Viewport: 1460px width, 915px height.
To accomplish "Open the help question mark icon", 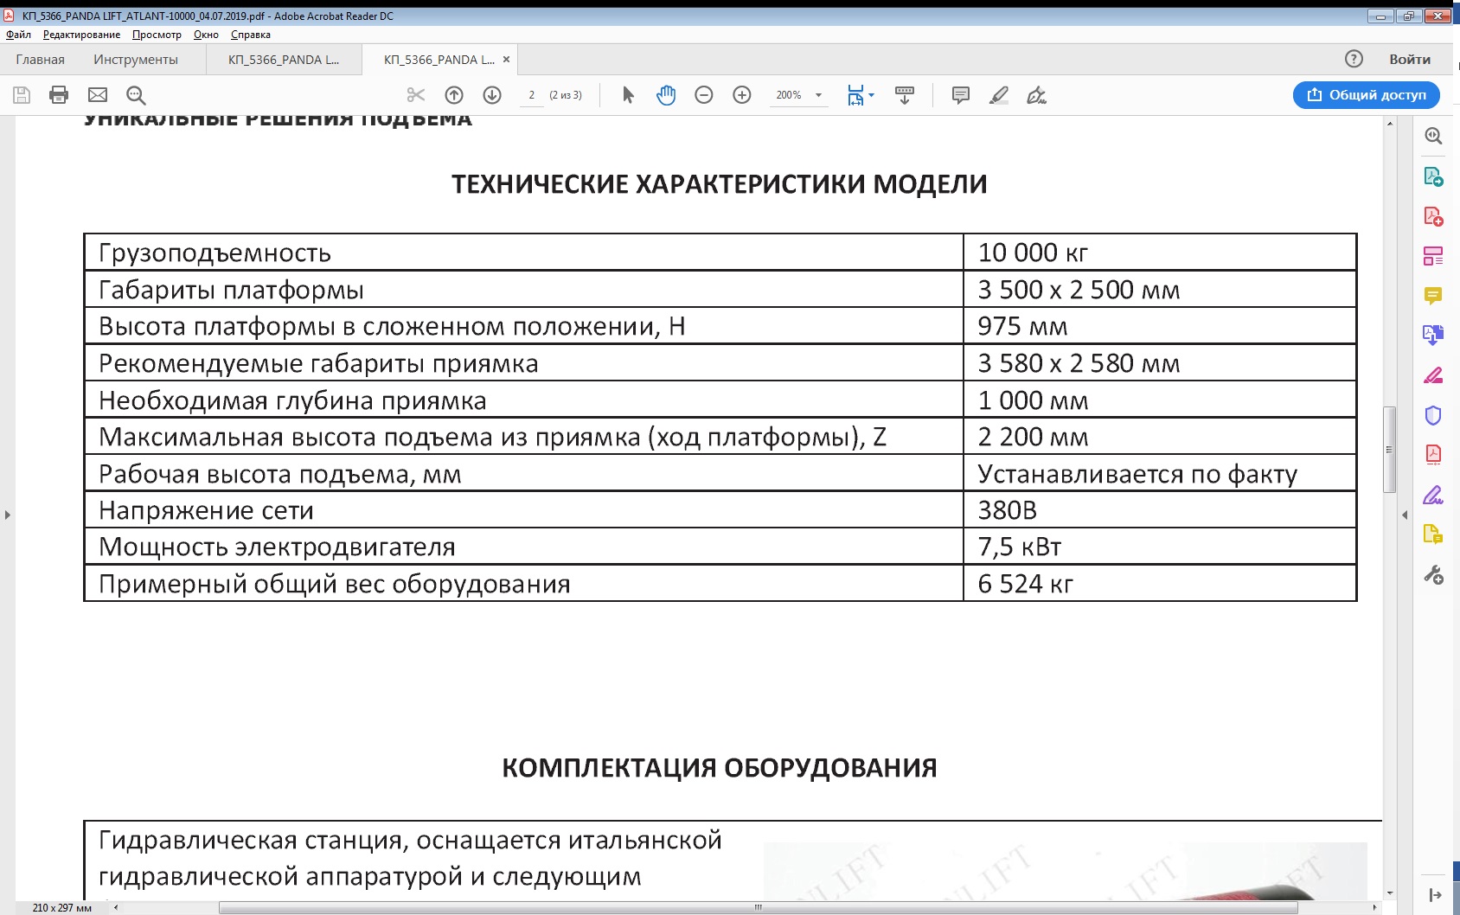I will (1354, 59).
